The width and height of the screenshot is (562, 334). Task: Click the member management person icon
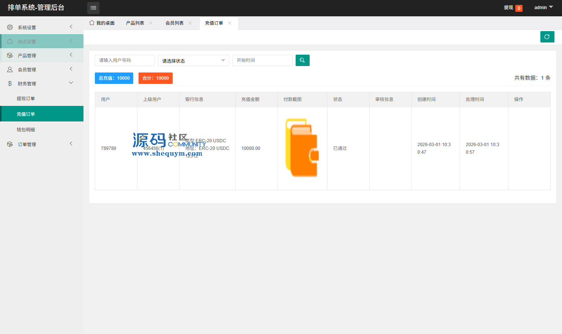tap(10, 69)
